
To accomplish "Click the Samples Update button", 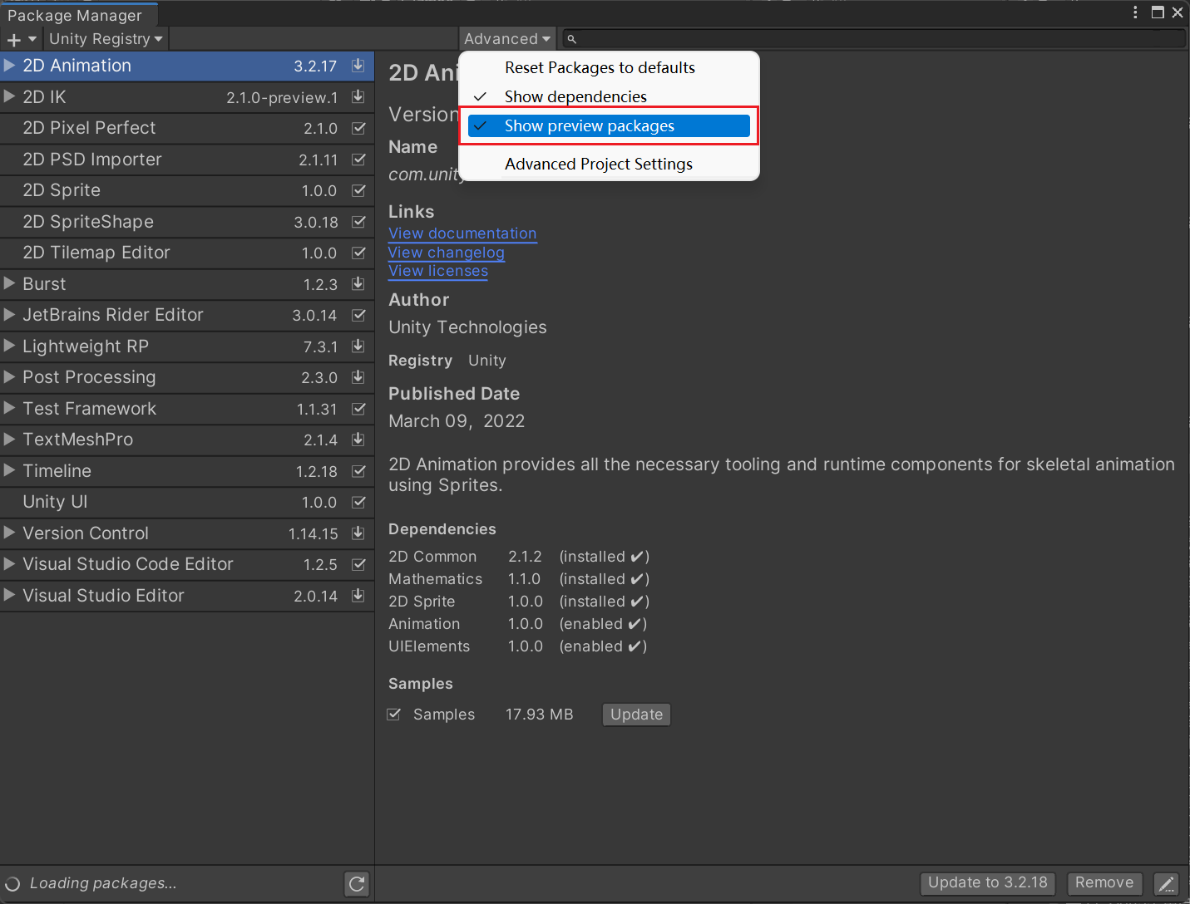I will pyautogui.click(x=636, y=715).
